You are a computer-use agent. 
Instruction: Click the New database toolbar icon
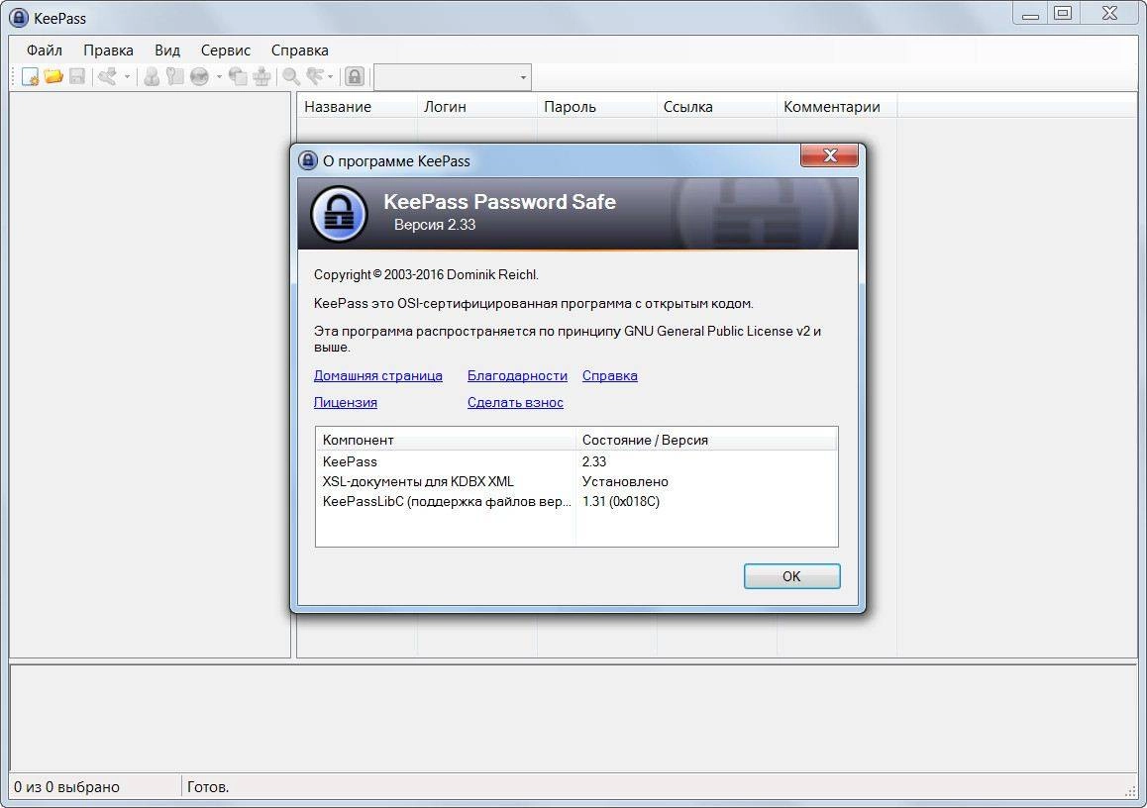[x=30, y=76]
